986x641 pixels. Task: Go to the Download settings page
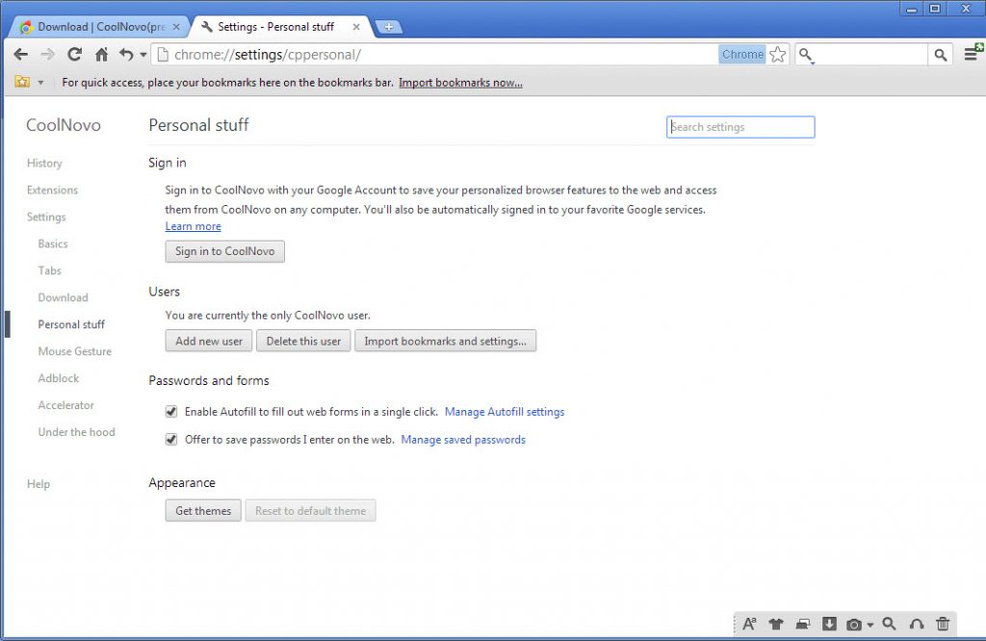pyautogui.click(x=63, y=297)
